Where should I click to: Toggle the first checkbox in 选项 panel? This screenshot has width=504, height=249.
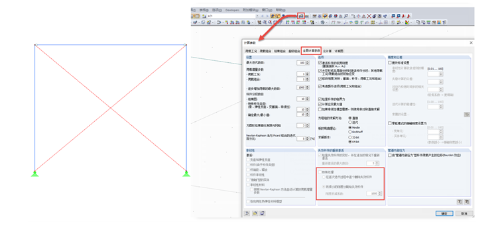pyautogui.click(x=320, y=62)
